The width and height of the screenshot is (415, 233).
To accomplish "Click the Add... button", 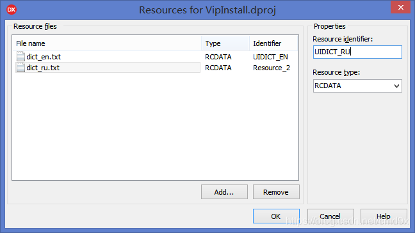I will pyautogui.click(x=224, y=192).
